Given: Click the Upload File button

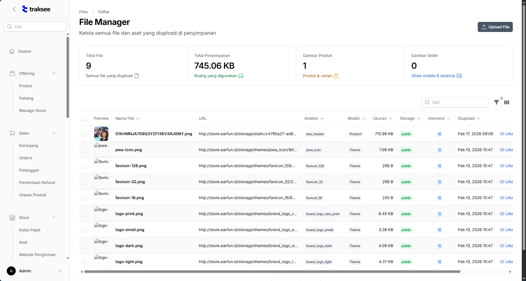Looking at the screenshot, I should (x=495, y=27).
